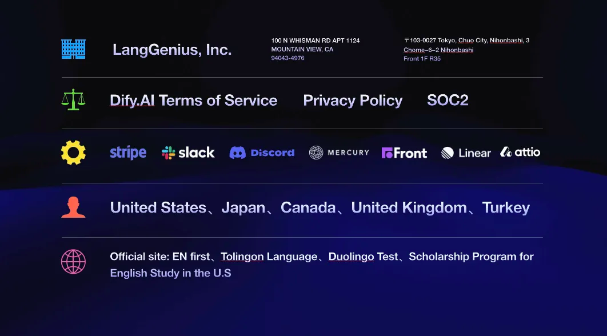Image resolution: width=607 pixels, height=336 pixels.
Task: Open the Privacy Policy link
Action: (353, 101)
